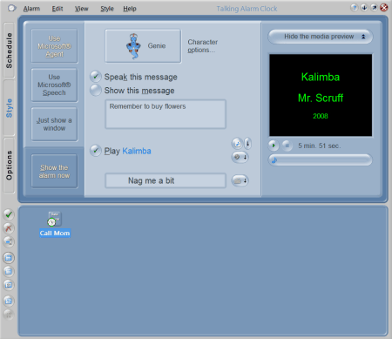The image size is (392, 339).
Task: Enable the Show this message checkbox
Action: coord(96,91)
